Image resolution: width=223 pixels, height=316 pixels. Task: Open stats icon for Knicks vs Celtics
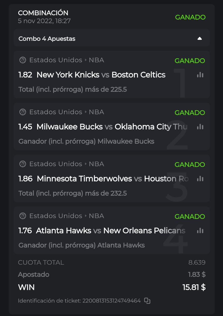200,75
